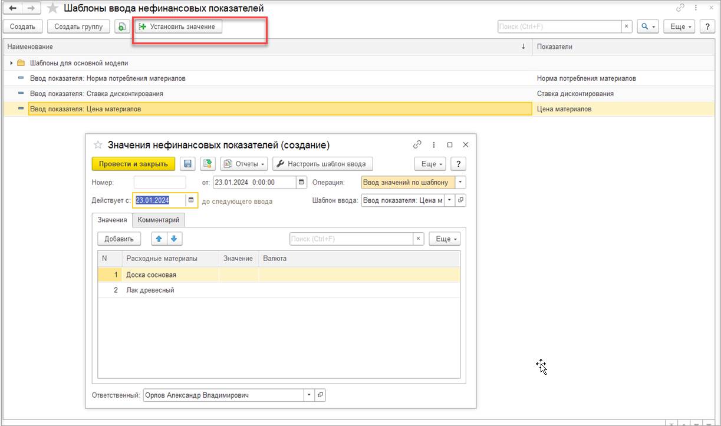This screenshot has height=426, width=721.
Task: Save the document with the diskette icon
Action: coord(187,164)
